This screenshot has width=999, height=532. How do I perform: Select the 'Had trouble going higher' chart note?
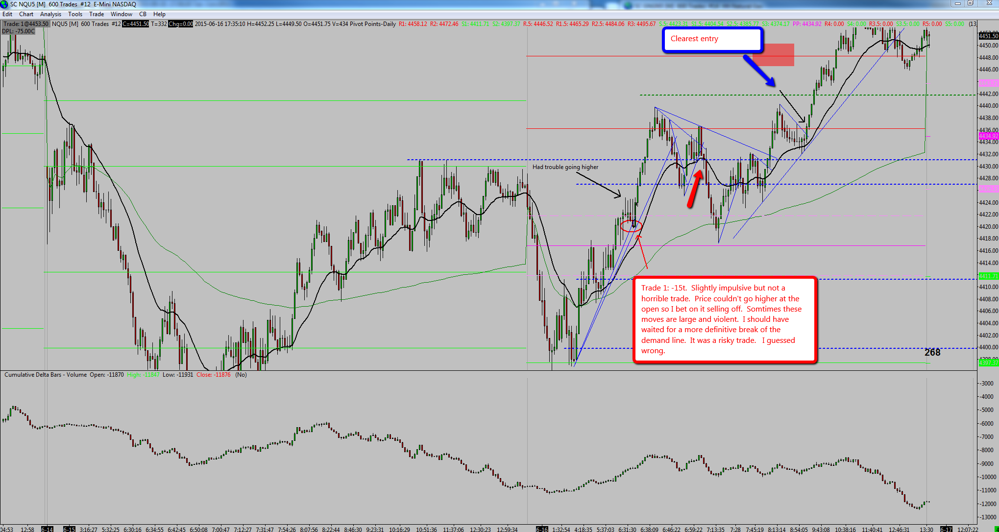565,167
